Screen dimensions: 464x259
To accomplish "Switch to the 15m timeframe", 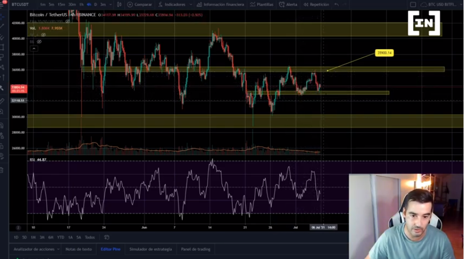I will pos(61,5).
